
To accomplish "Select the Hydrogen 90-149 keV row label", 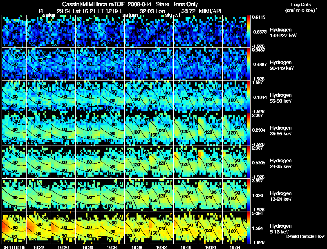I will pyautogui.click(x=282, y=65).
